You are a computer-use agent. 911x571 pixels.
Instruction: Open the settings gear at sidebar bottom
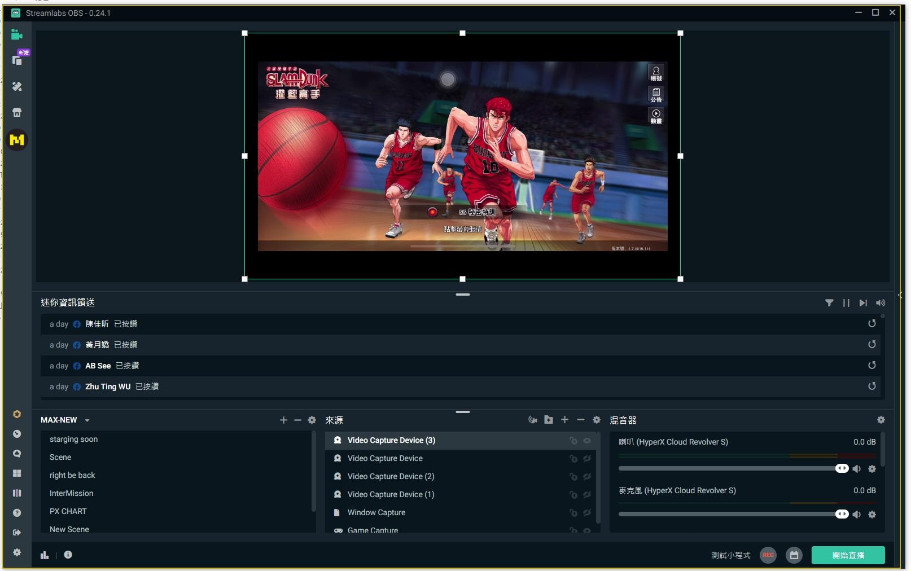pyautogui.click(x=17, y=552)
